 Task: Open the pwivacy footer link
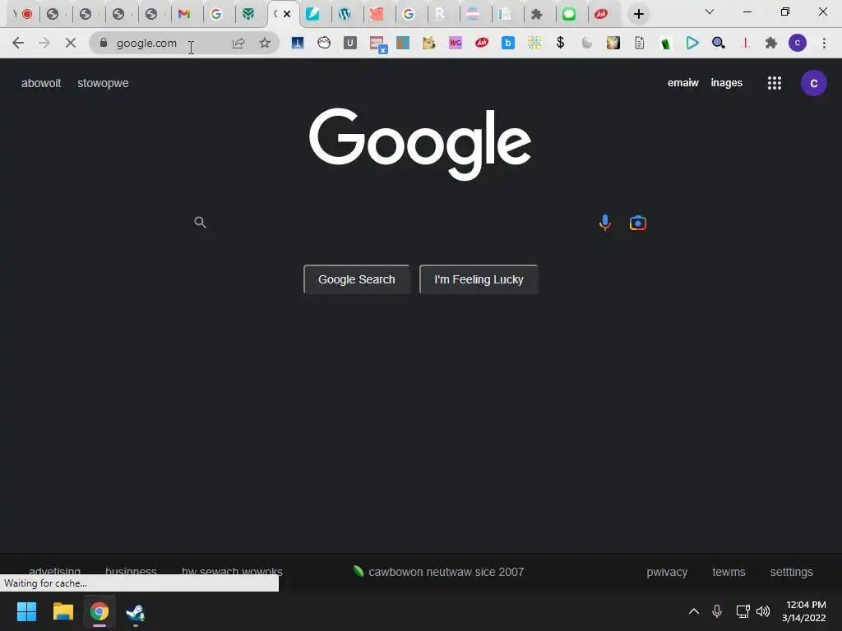667,572
